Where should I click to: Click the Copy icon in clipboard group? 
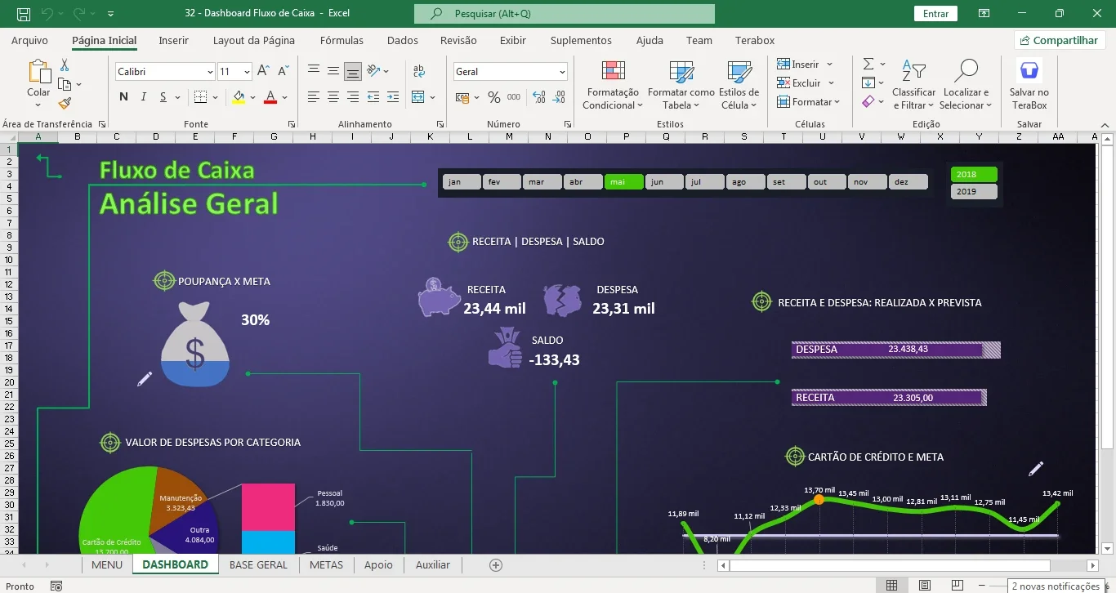coord(65,84)
